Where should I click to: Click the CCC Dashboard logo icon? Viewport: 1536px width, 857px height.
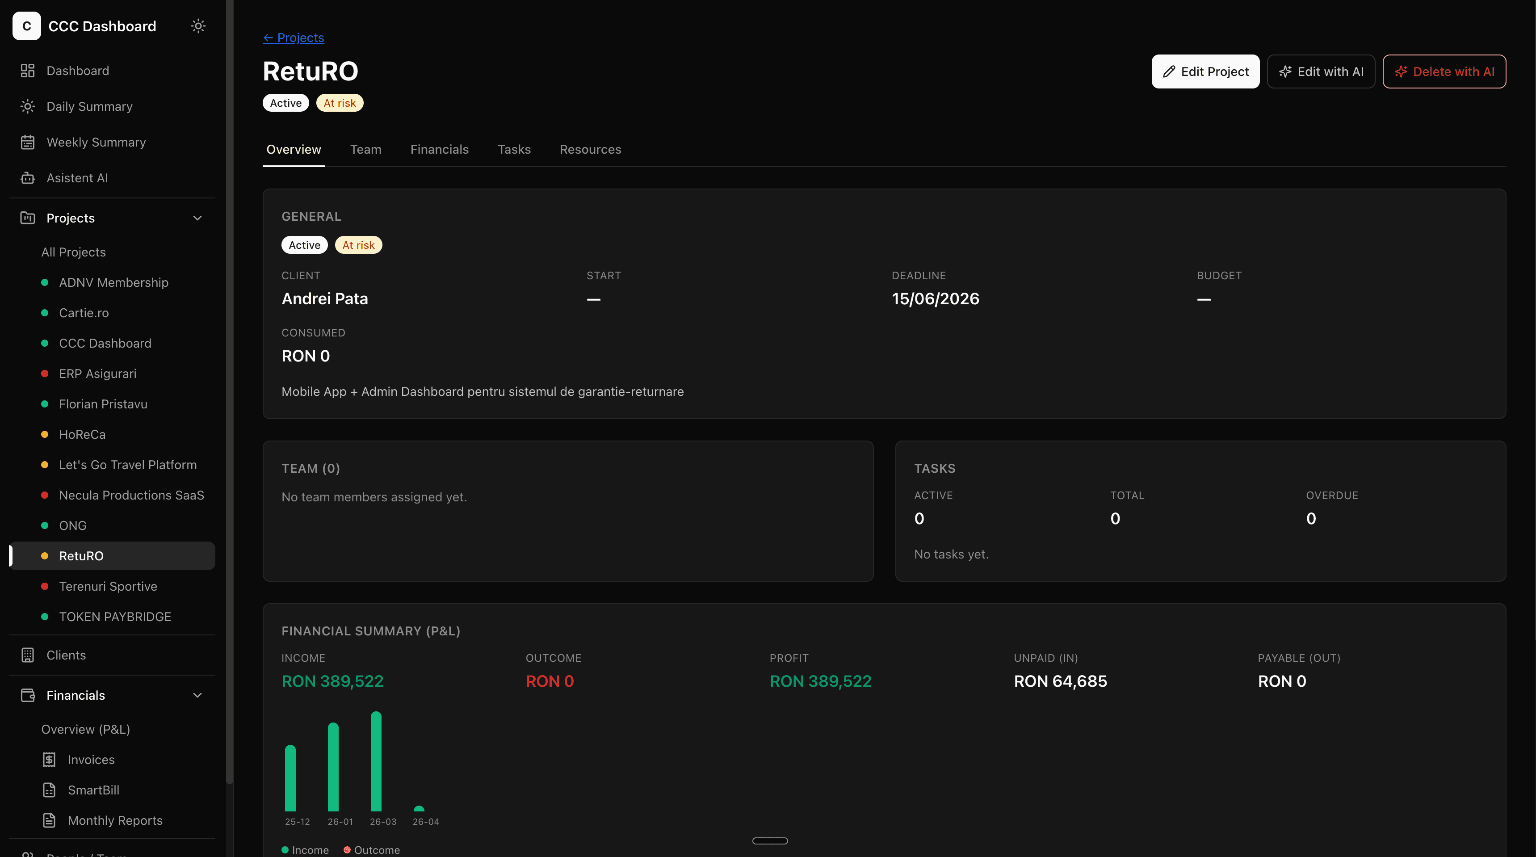[x=26, y=25]
